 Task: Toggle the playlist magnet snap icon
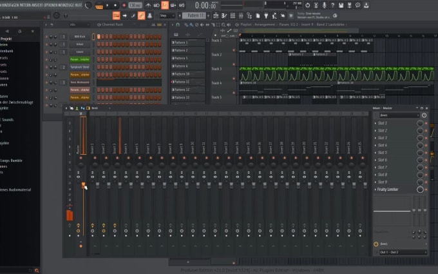[177, 24]
